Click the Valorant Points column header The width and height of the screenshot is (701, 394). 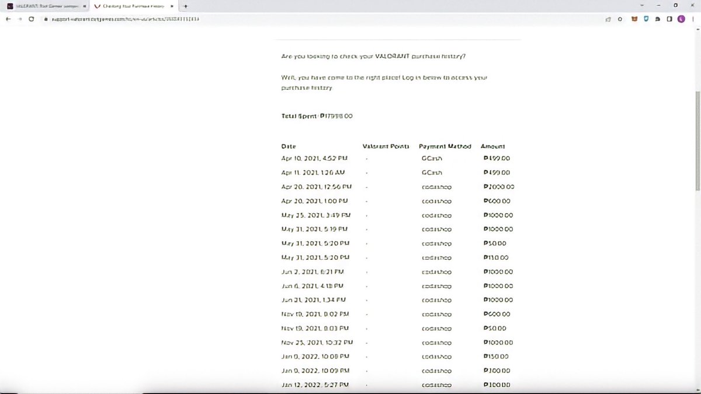click(386, 147)
